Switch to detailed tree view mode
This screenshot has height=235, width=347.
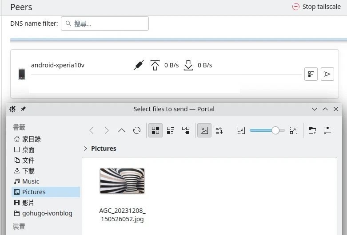(x=186, y=130)
